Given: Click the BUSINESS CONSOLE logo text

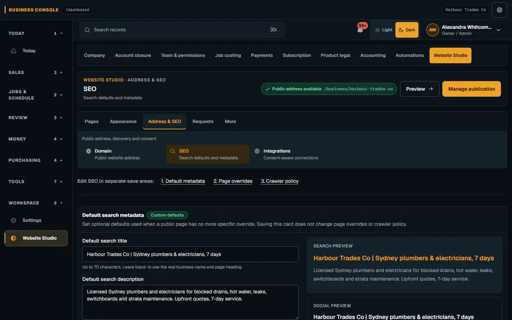Looking at the screenshot, I should click(34, 10).
